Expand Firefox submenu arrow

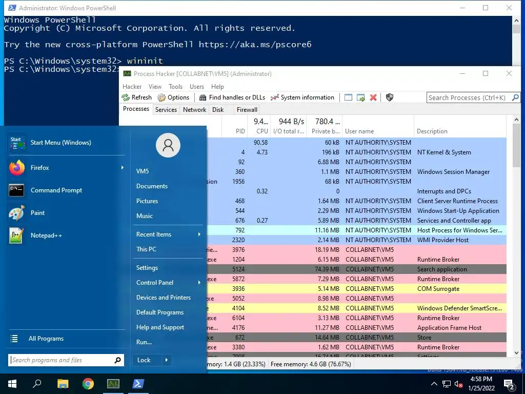click(x=122, y=168)
